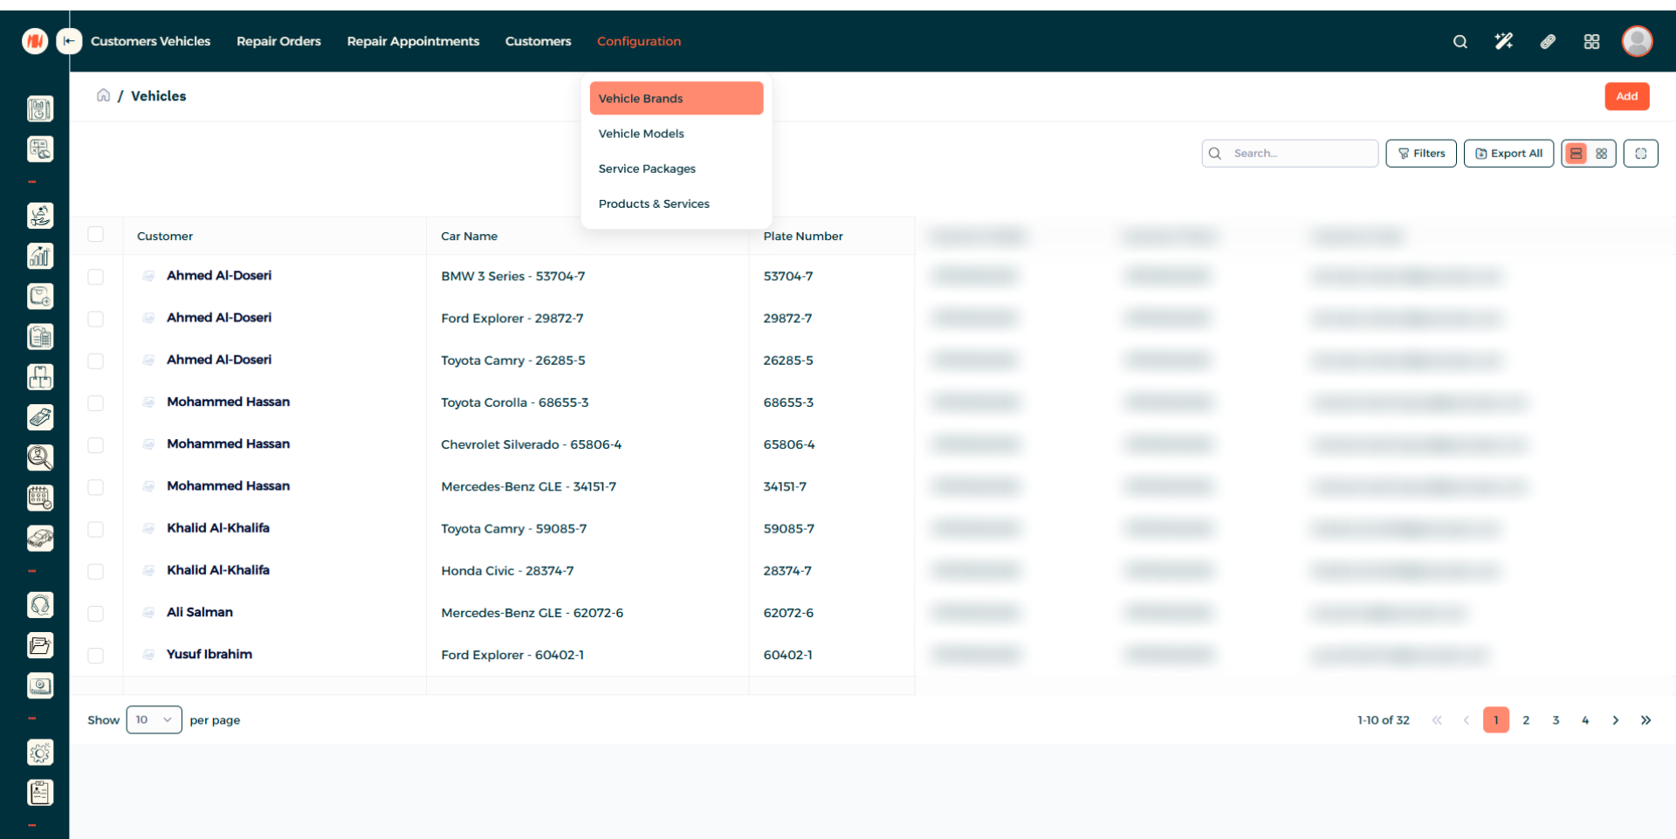
Task: Open the apps grid icon in header
Action: tap(1591, 42)
